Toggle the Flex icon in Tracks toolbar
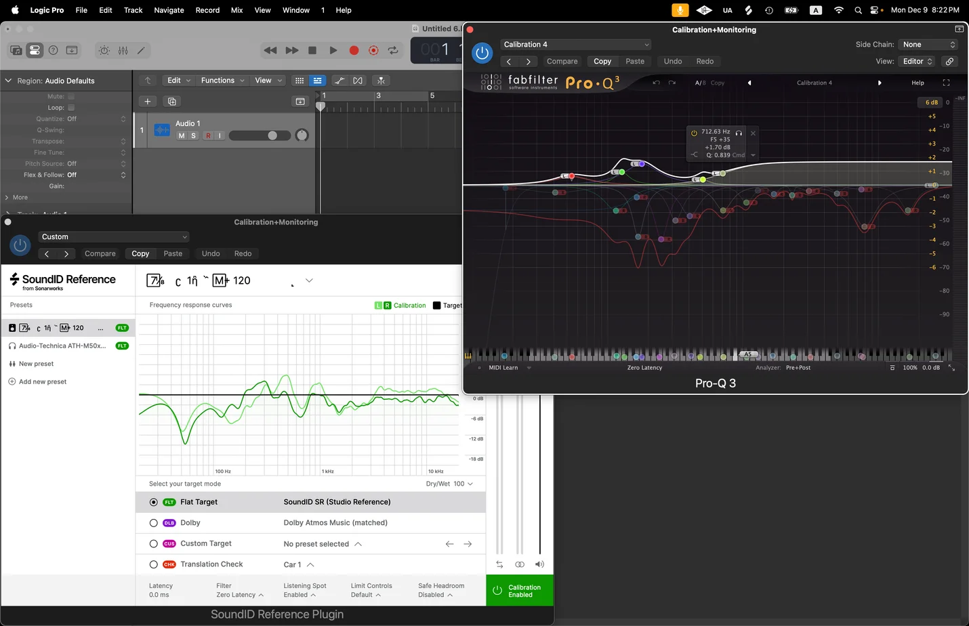The width and height of the screenshot is (969, 626). point(358,81)
